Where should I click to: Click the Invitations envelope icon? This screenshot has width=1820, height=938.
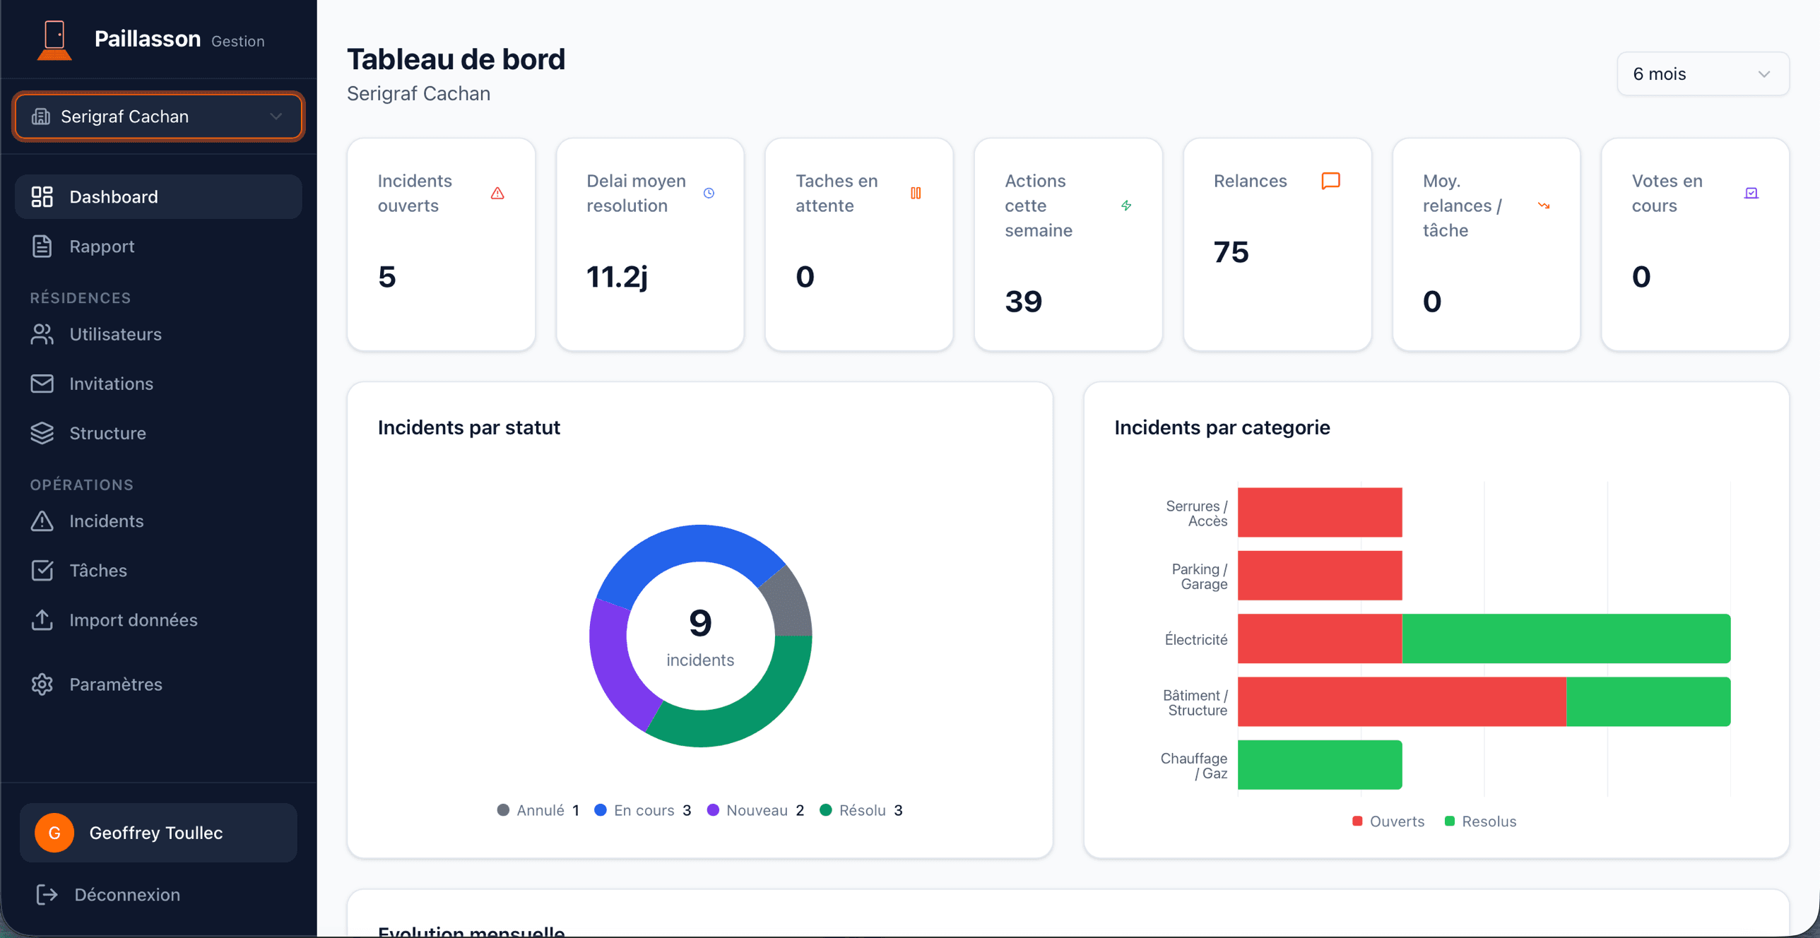(x=42, y=384)
